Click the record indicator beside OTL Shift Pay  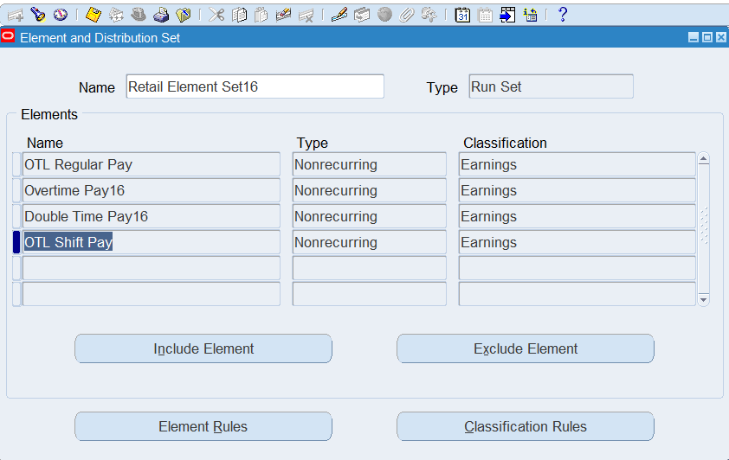tap(16, 243)
